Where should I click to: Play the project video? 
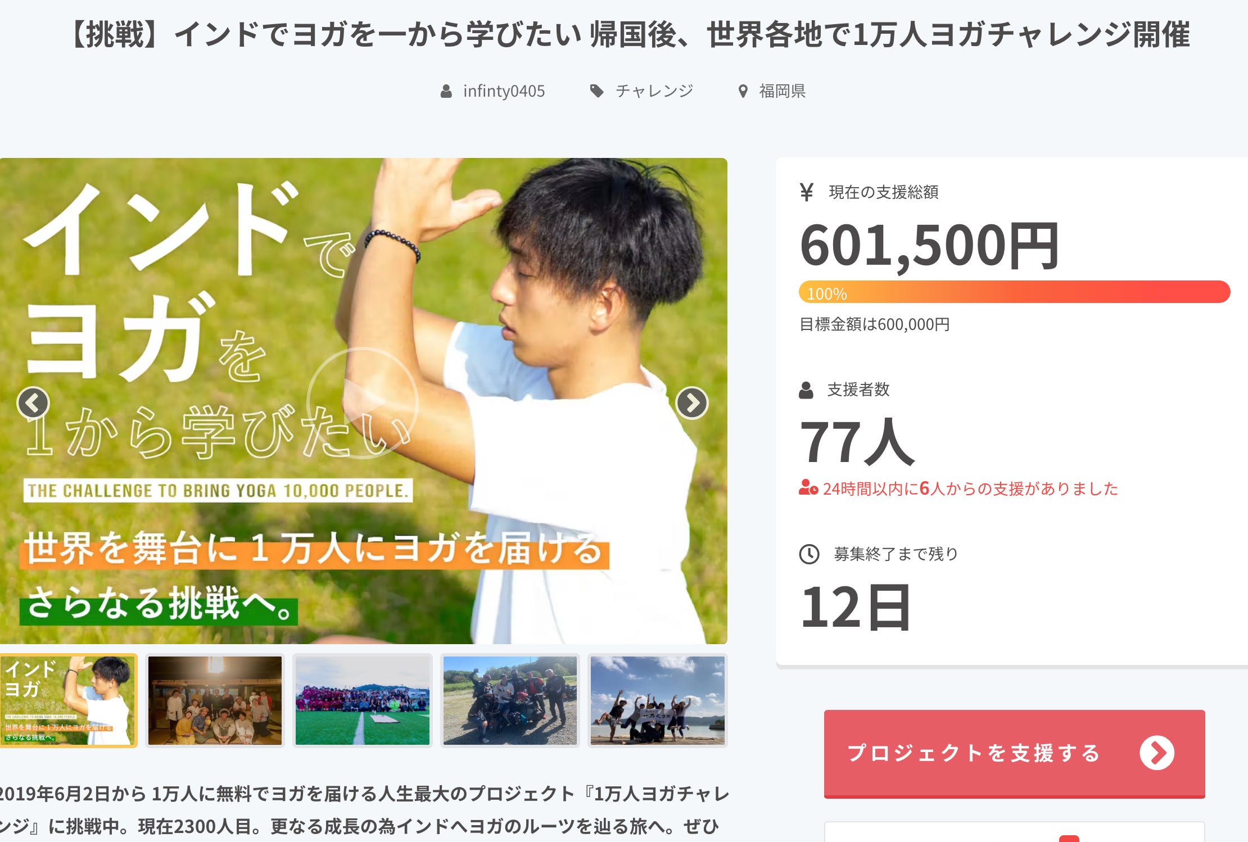pyautogui.click(x=363, y=402)
